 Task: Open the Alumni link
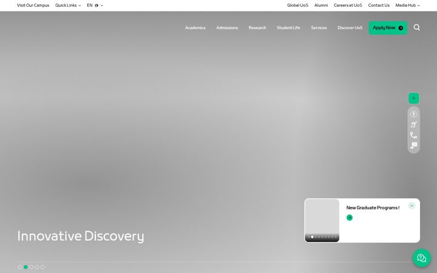click(x=321, y=5)
